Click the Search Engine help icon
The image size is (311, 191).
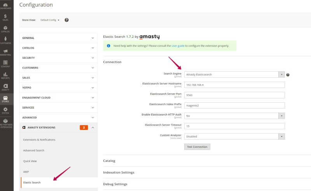(288, 75)
